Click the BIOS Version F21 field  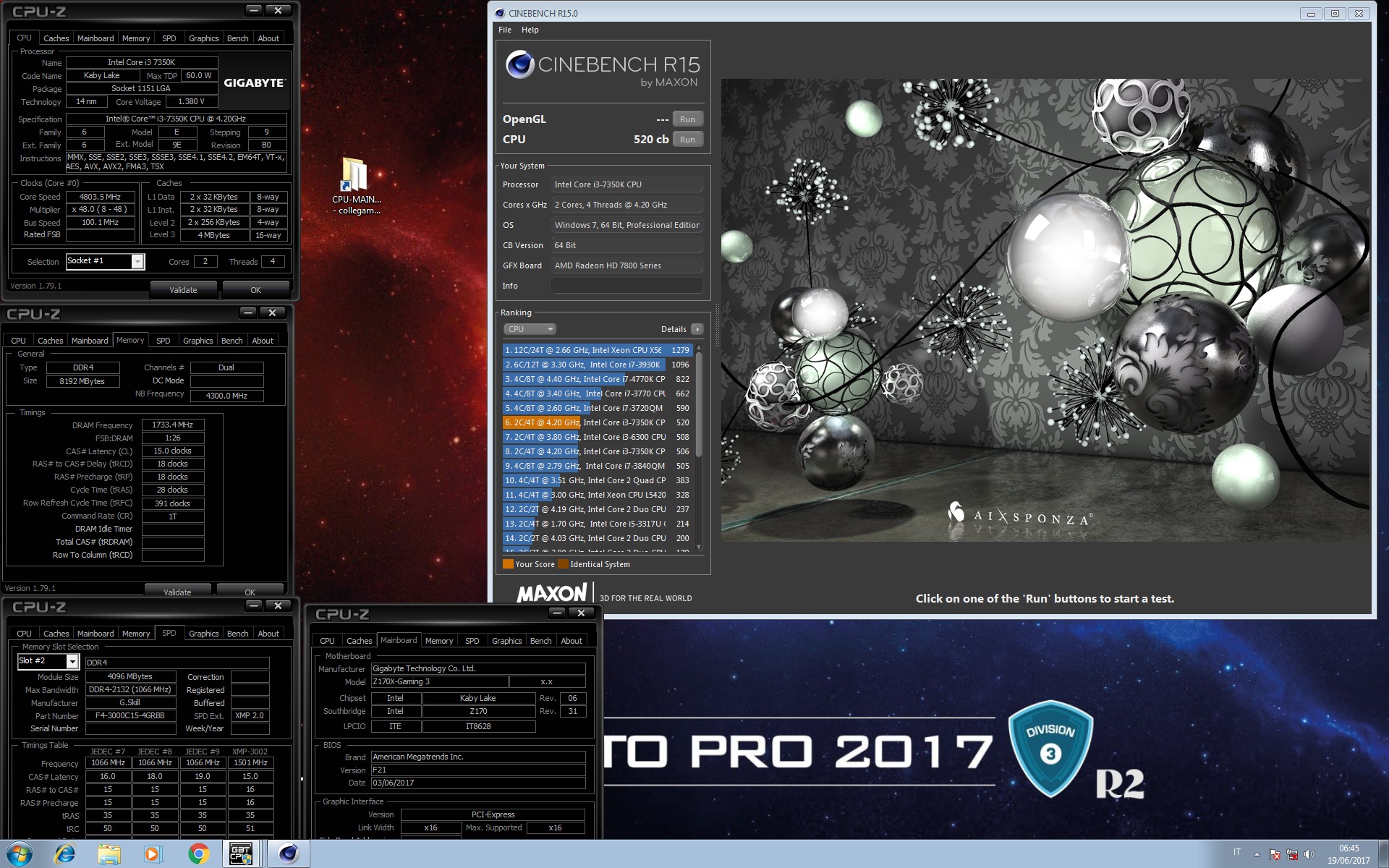click(477, 770)
